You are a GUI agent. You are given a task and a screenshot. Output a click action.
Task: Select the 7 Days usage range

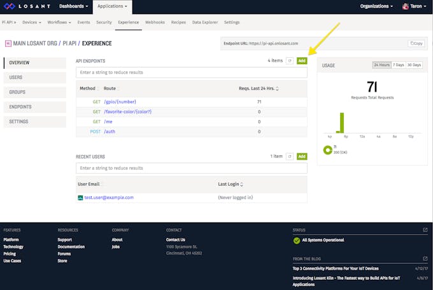(x=399, y=65)
